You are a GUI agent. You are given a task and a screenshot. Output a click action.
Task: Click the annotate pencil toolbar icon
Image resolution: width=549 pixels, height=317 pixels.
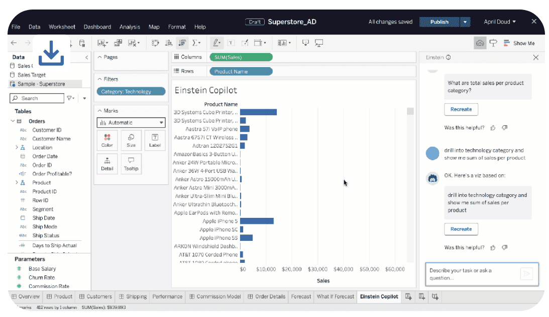tap(245, 43)
